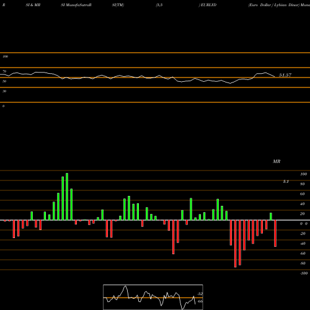Click the mini RSI thumbnail chart at bottom

153,297
